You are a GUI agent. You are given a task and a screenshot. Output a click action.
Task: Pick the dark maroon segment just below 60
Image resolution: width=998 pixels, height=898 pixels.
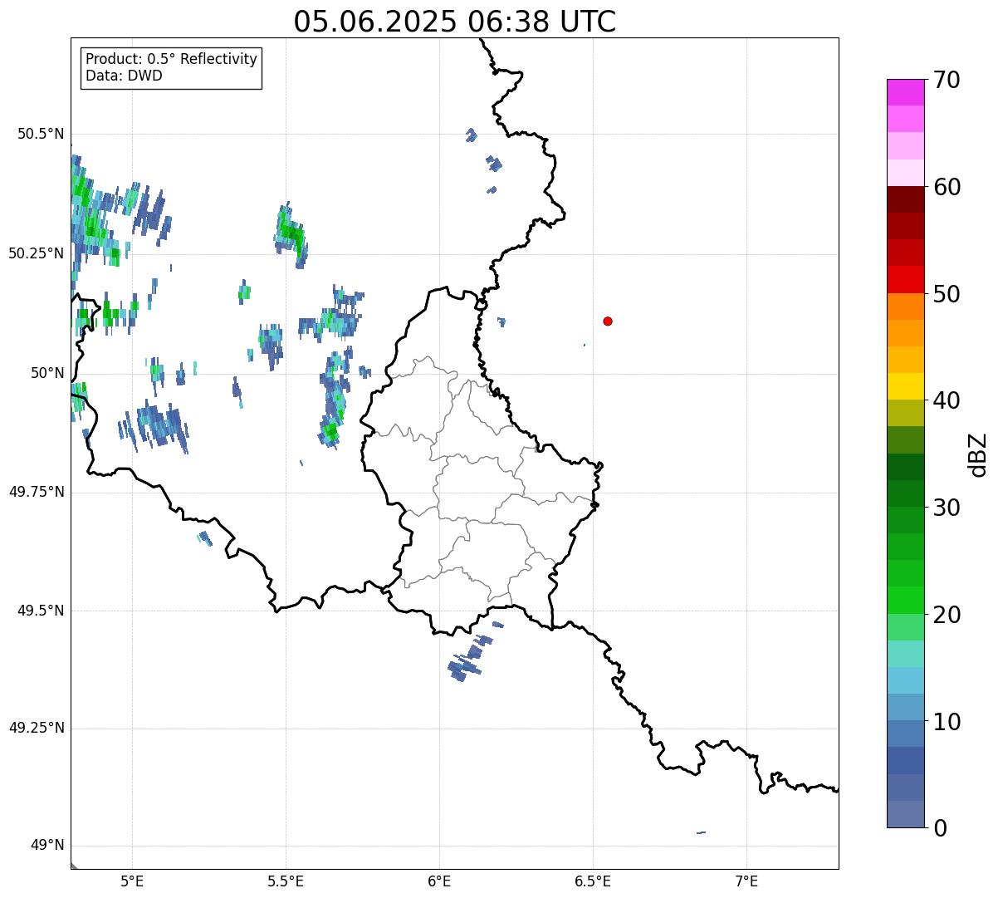click(x=906, y=200)
